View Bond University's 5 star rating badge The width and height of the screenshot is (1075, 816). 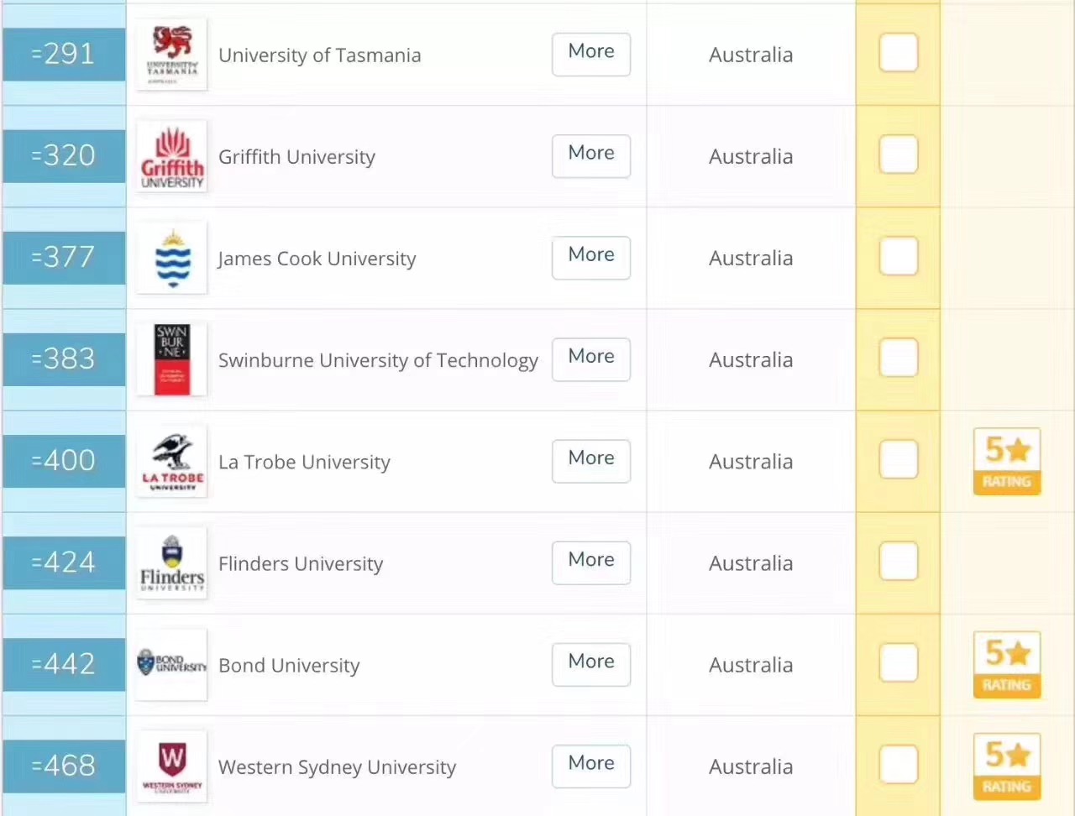pos(1006,664)
